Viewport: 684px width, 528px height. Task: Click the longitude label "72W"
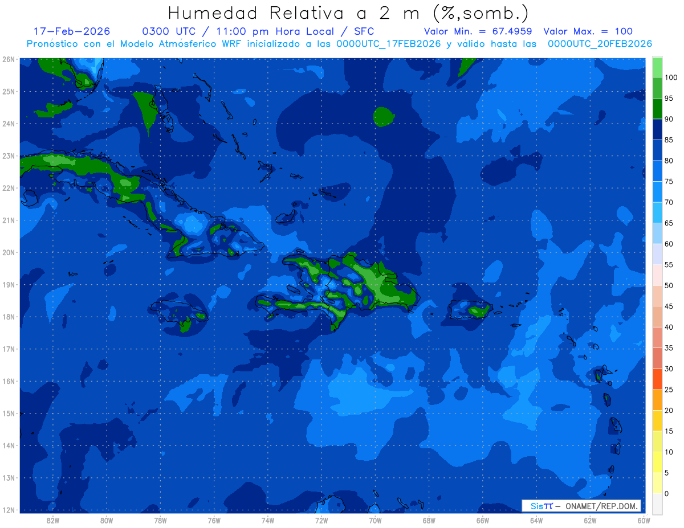(321, 519)
